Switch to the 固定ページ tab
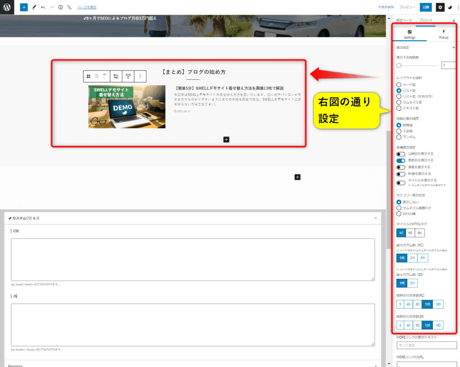The width and height of the screenshot is (460, 367). click(404, 20)
